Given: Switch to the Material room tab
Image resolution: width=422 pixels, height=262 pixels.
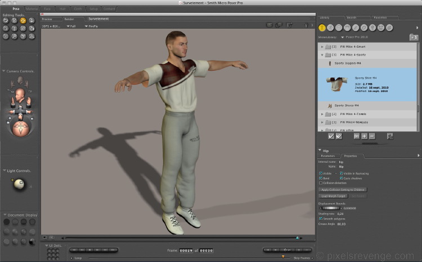Looking at the screenshot, I should (32, 9).
